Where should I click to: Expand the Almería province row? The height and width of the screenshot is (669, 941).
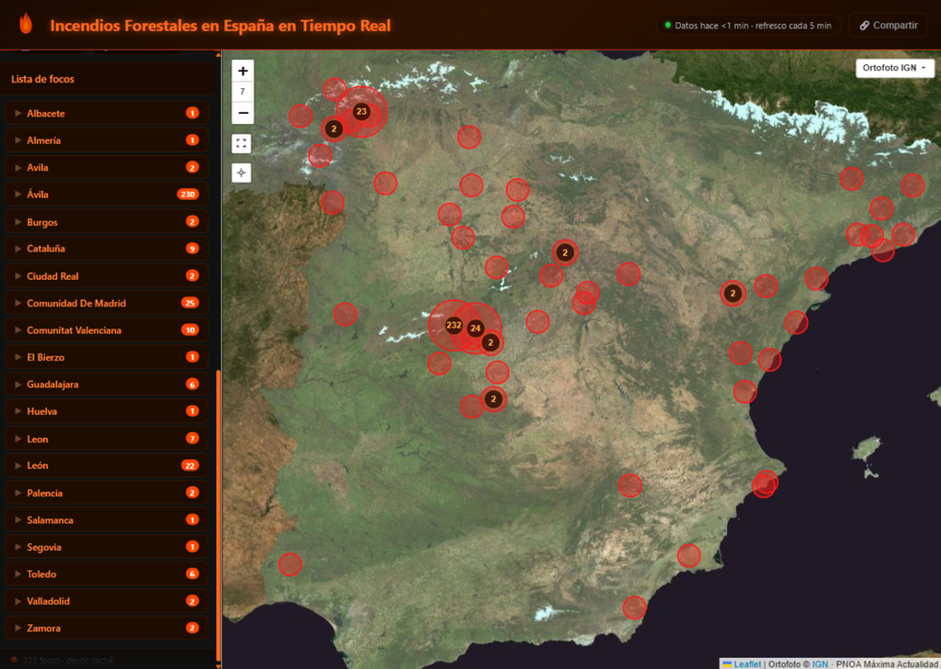[x=107, y=139]
